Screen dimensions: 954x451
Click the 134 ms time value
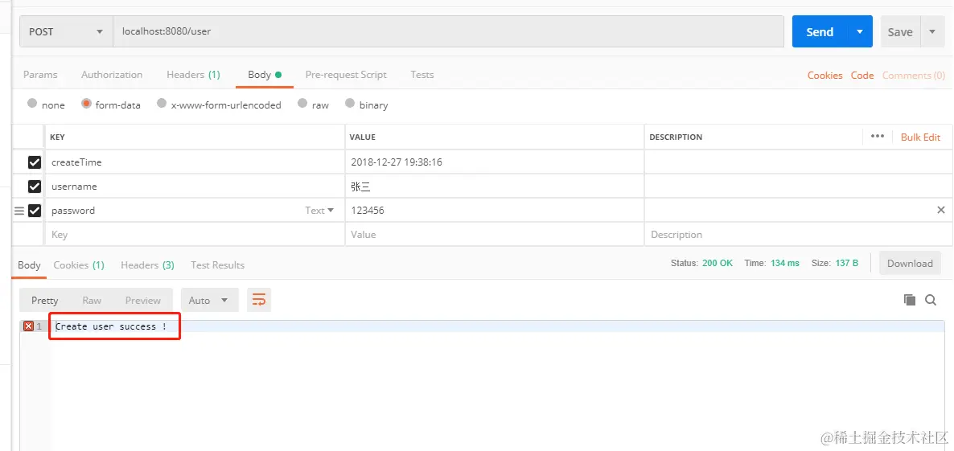click(785, 263)
